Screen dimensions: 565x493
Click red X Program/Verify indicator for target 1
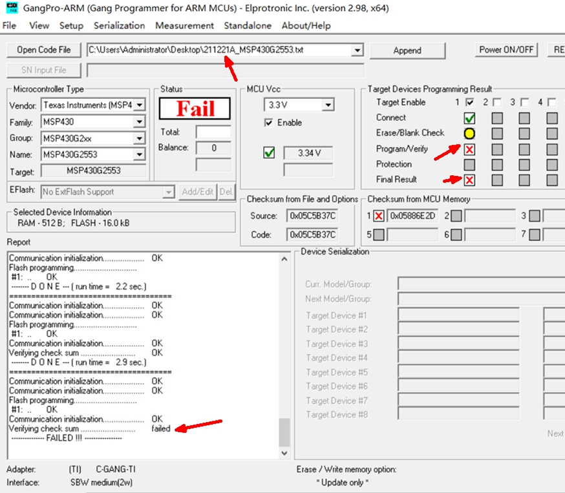pos(469,149)
